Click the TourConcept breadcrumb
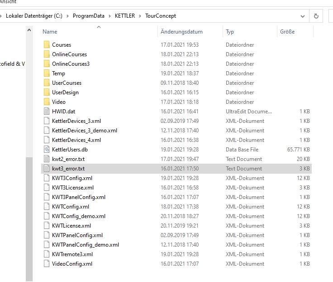333x282 pixels. pyautogui.click(x=161, y=16)
